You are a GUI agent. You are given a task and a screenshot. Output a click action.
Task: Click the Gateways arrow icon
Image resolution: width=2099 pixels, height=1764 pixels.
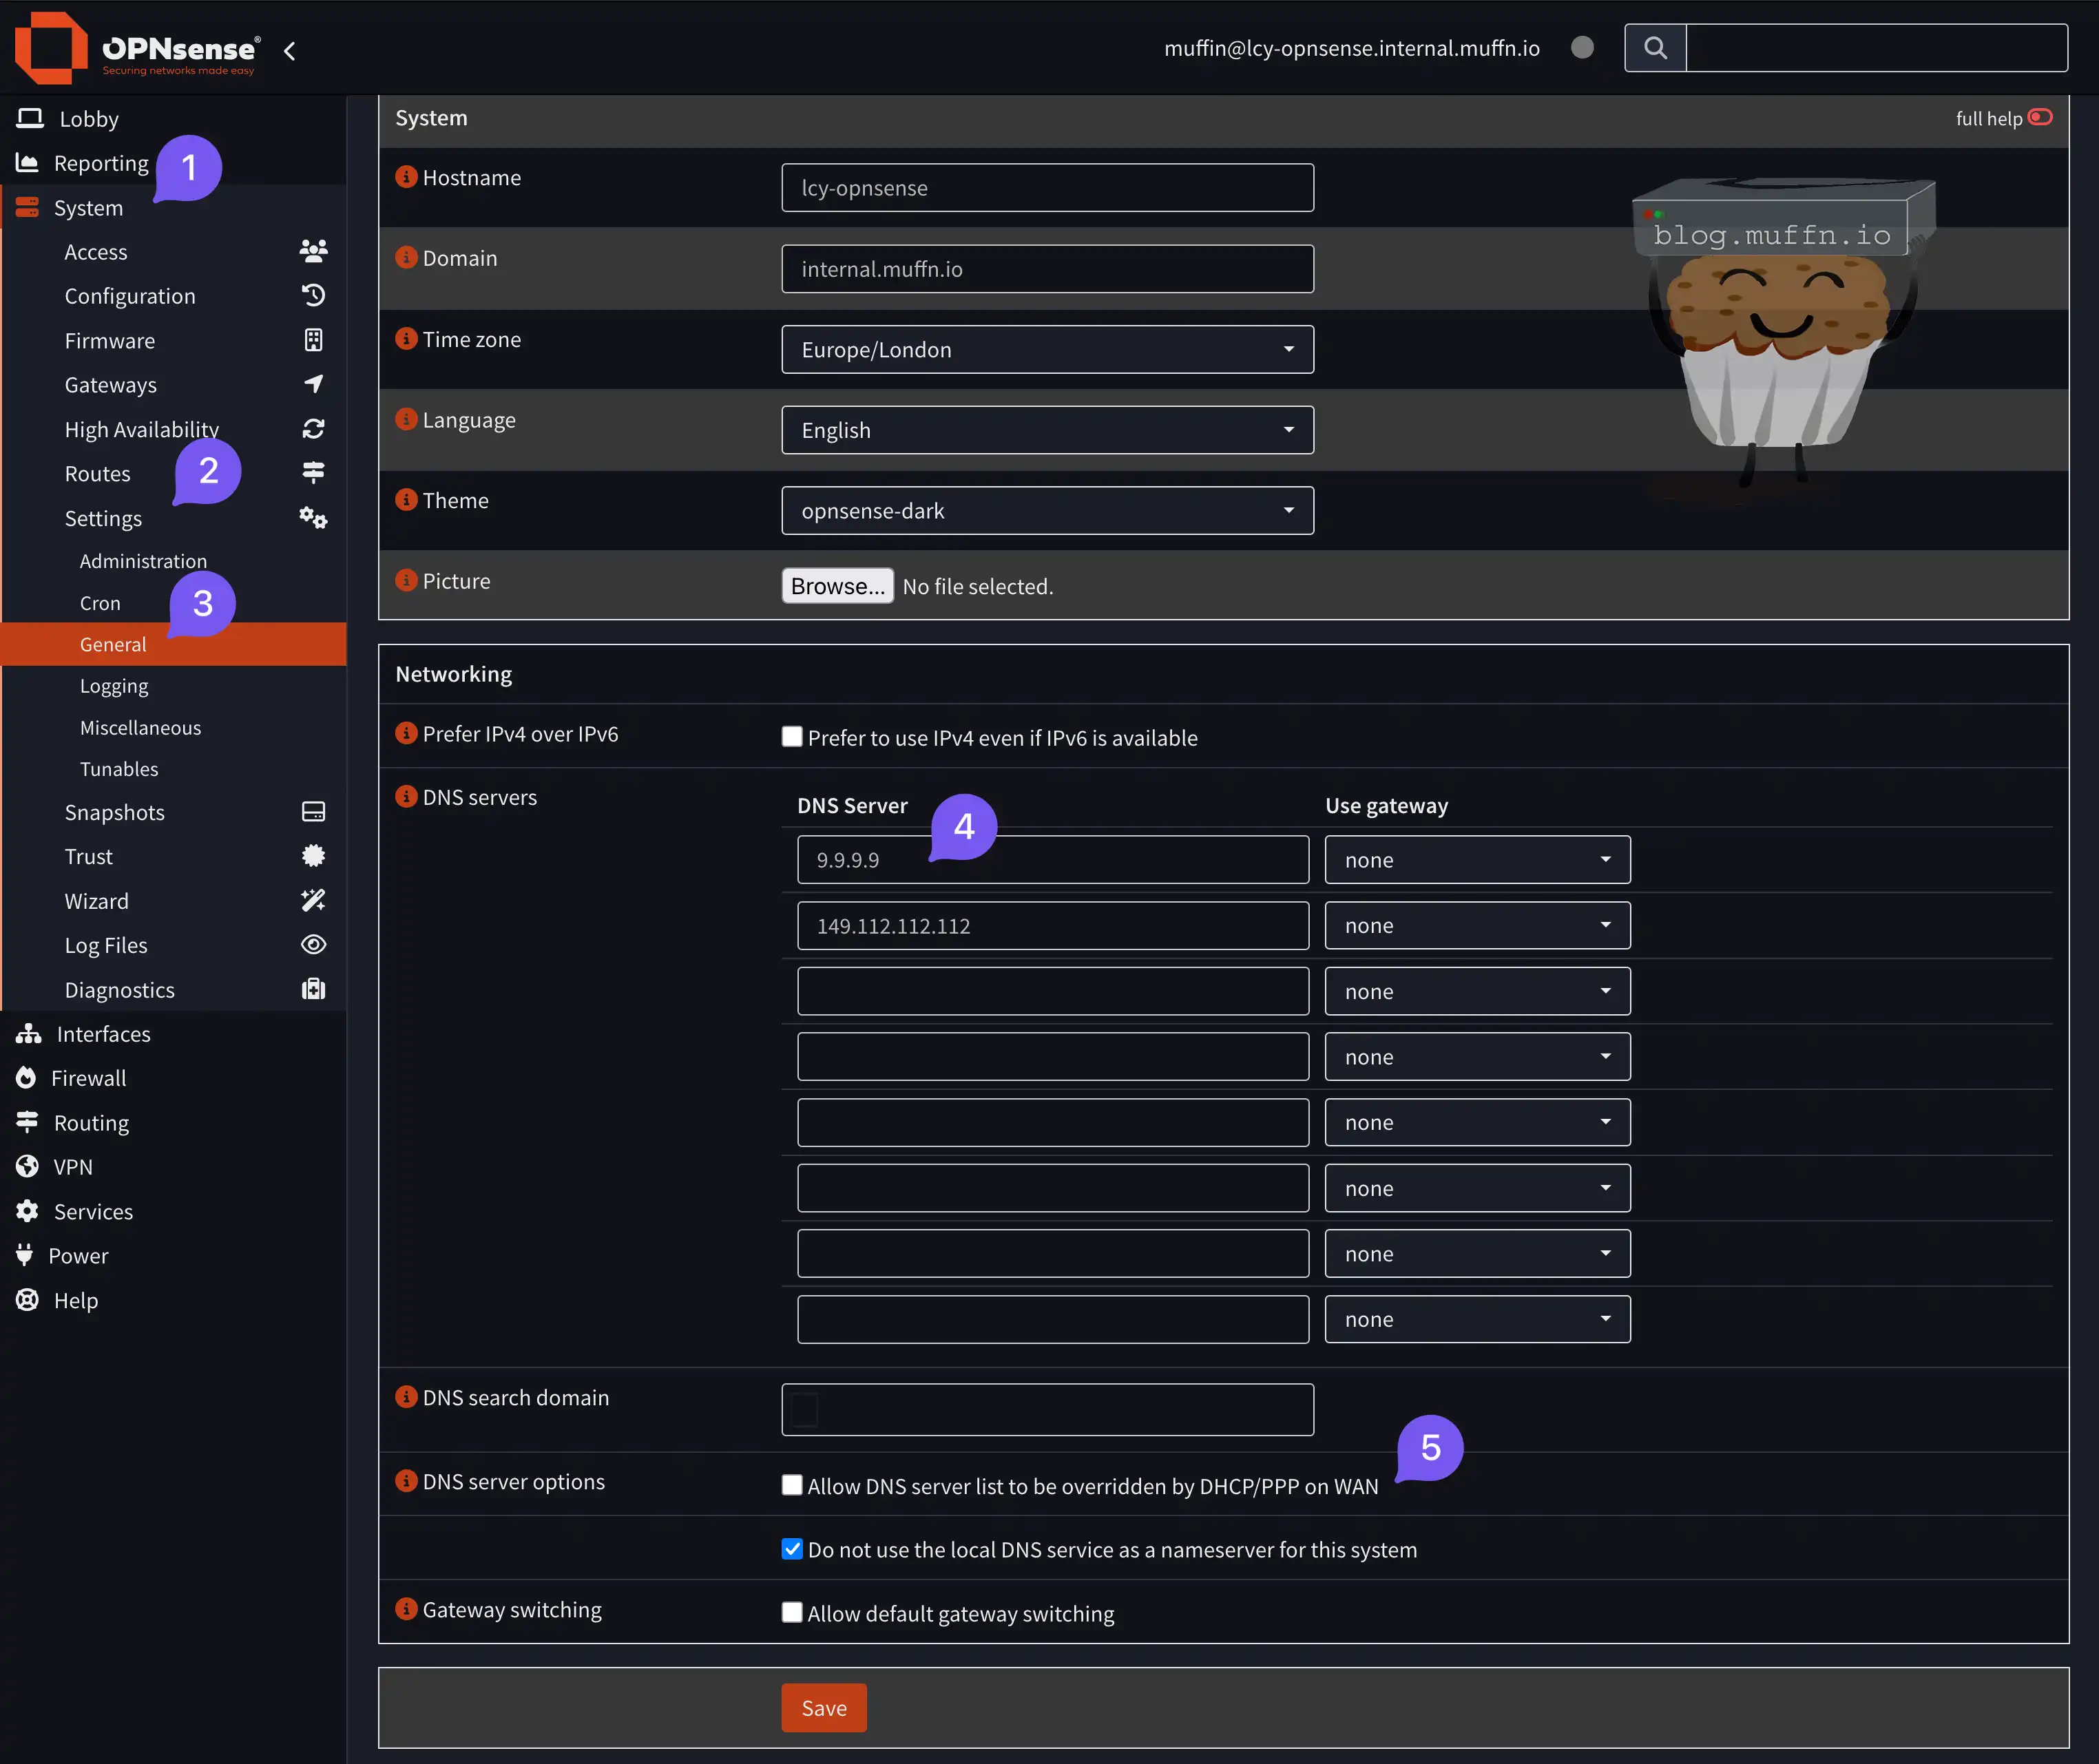click(x=313, y=384)
